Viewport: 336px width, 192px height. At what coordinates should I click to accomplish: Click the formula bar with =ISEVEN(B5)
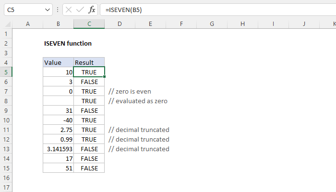[218, 10]
